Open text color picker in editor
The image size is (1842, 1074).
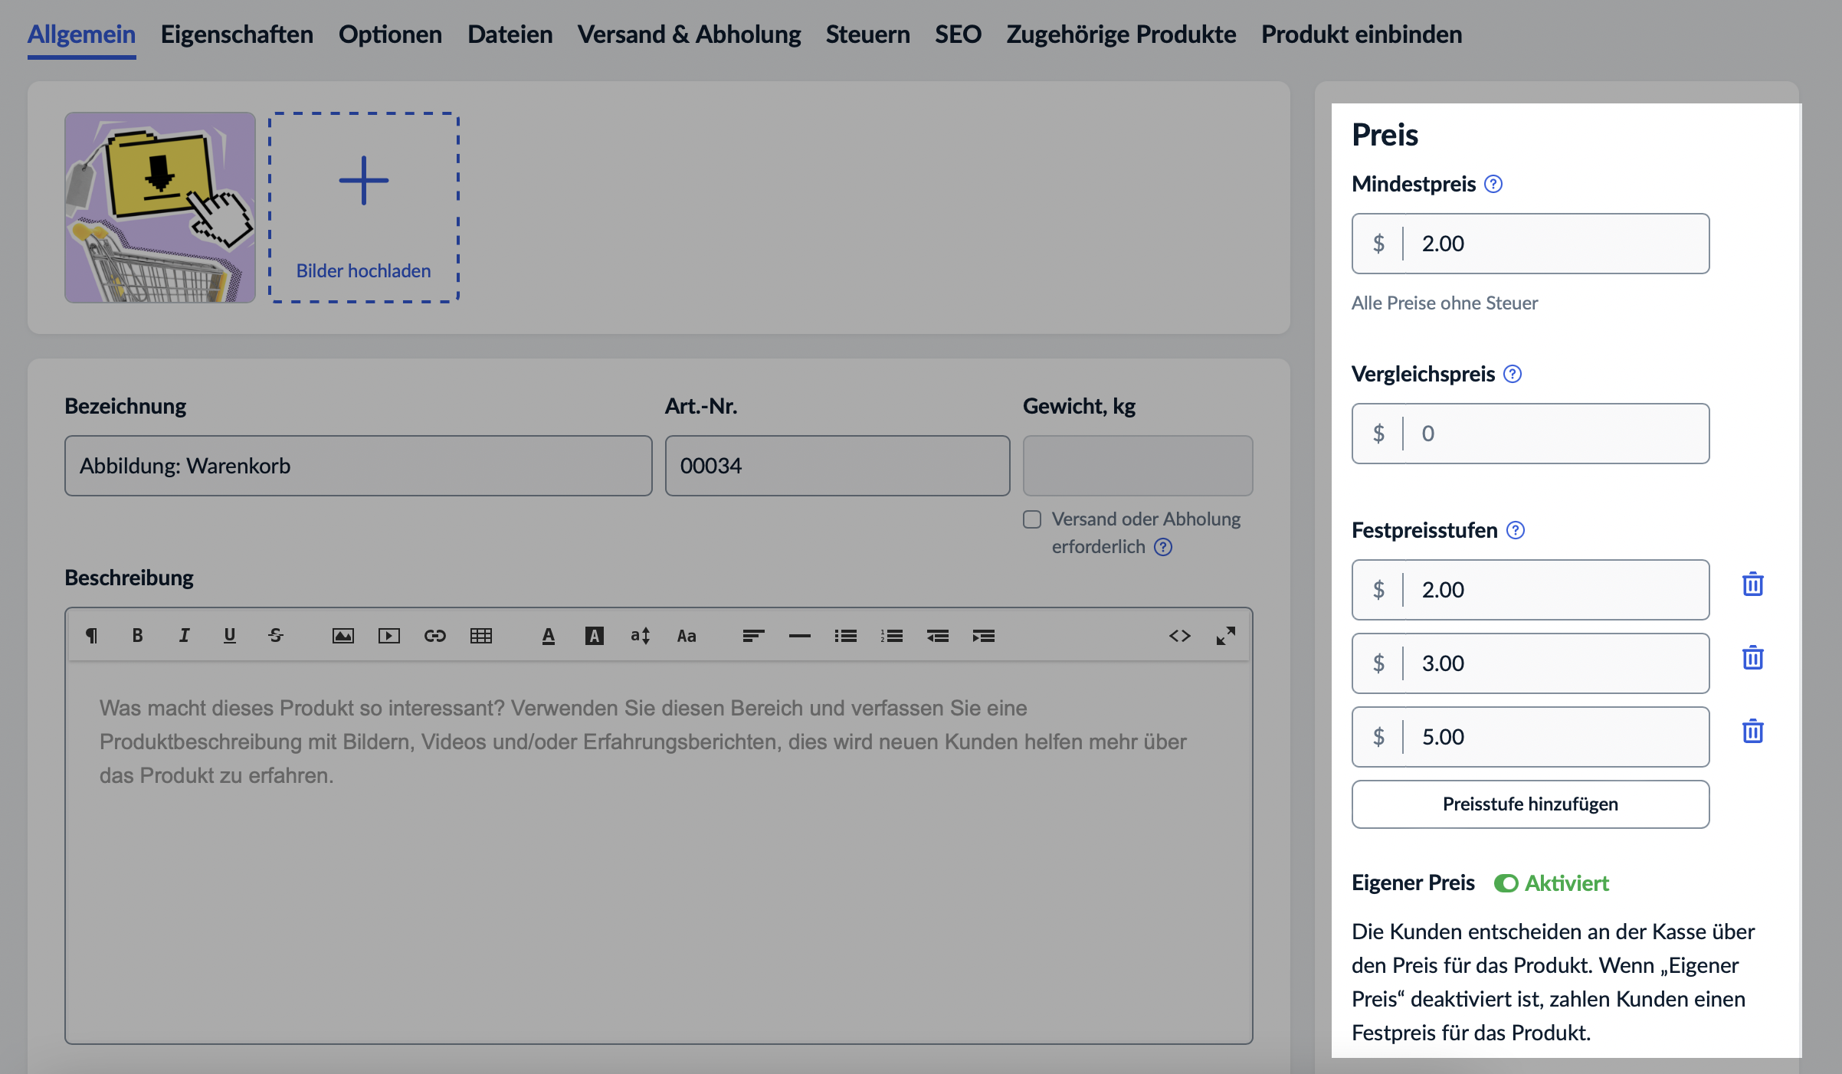tap(548, 636)
